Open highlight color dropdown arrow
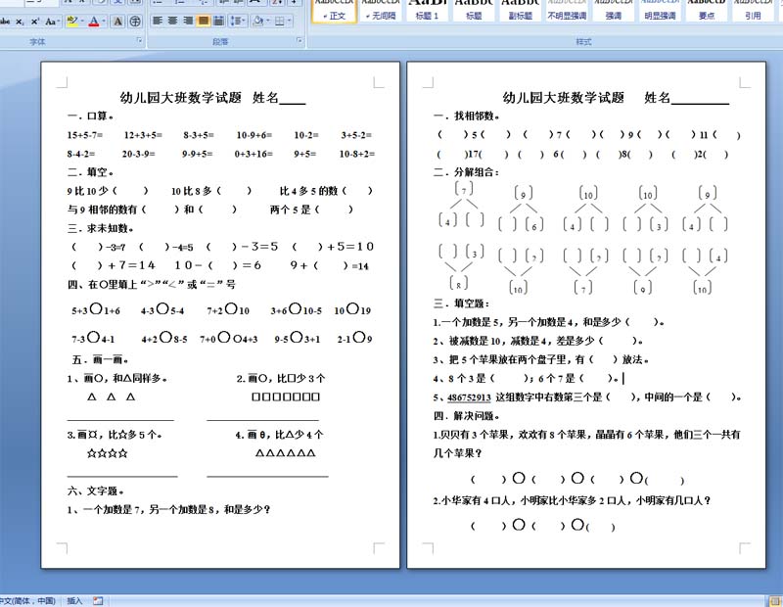Viewport: 783px width, 607px height. tap(82, 22)
